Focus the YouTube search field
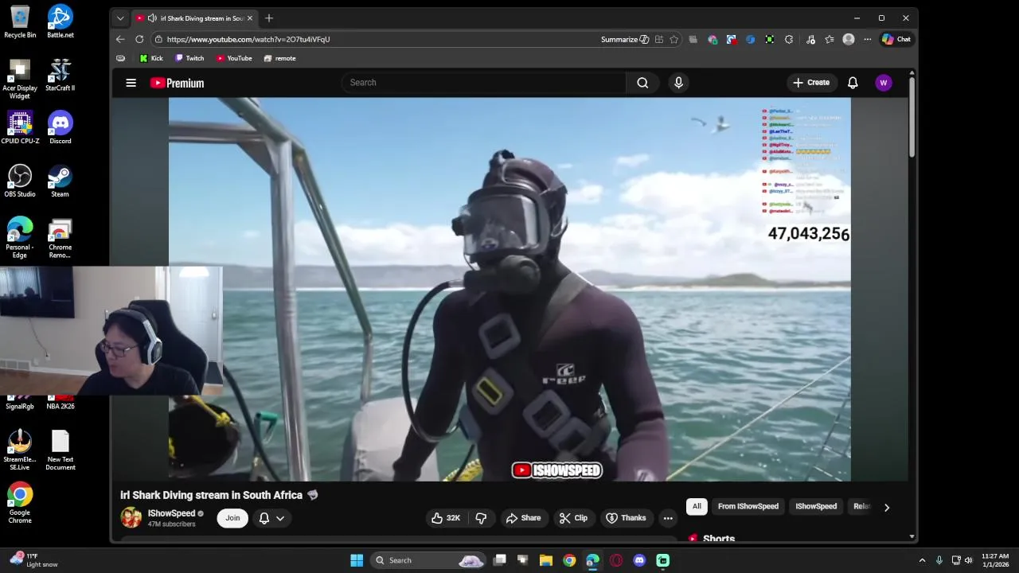 484,83
